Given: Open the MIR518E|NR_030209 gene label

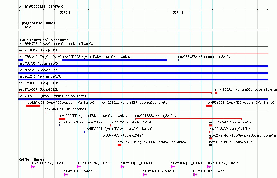Looking at the screenshot, I should (79, 171).
